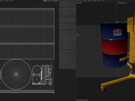The image size is (135, 101).
Task: Open options gear beside Split UVW tool
Action: point(75,8)
